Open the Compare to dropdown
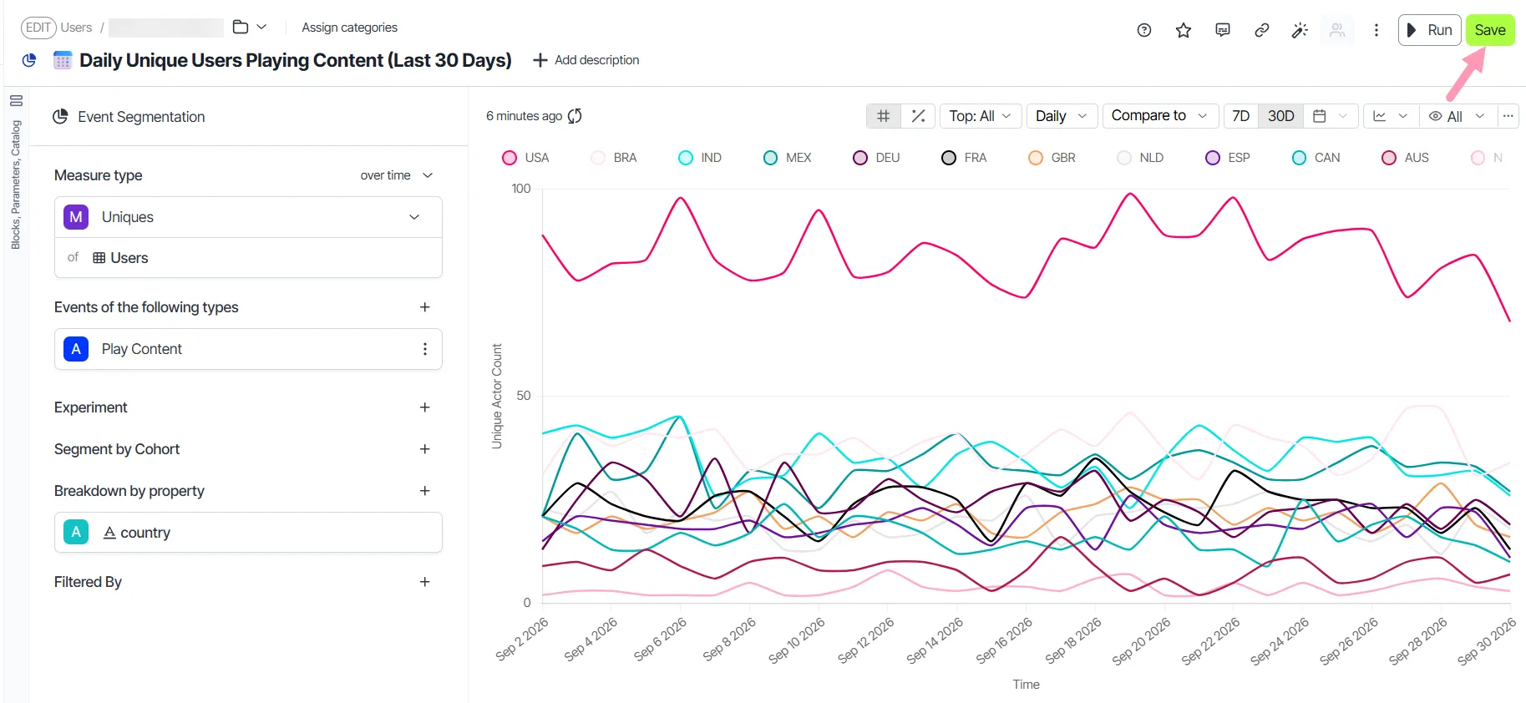Image resolution: width=1526 pixels, height=703 pixels. click(1160, 116)
